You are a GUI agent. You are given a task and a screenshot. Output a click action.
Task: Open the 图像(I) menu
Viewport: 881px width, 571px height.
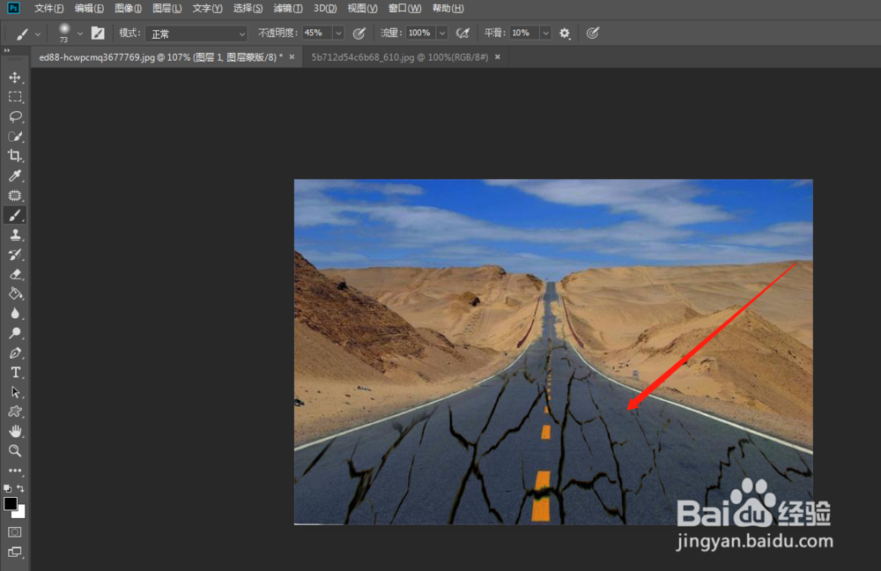128,9
